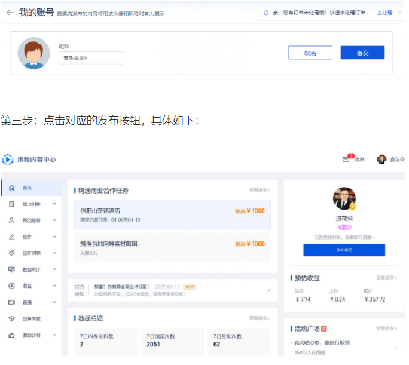Click the 直播 camera icon
The image size is (409, 365).
click(x=11, y=302)
